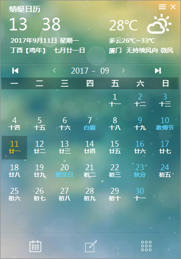Click the partly cloudy weather icon
The width and height of the screenshot is (181, 259).
[x=159, y=24]
